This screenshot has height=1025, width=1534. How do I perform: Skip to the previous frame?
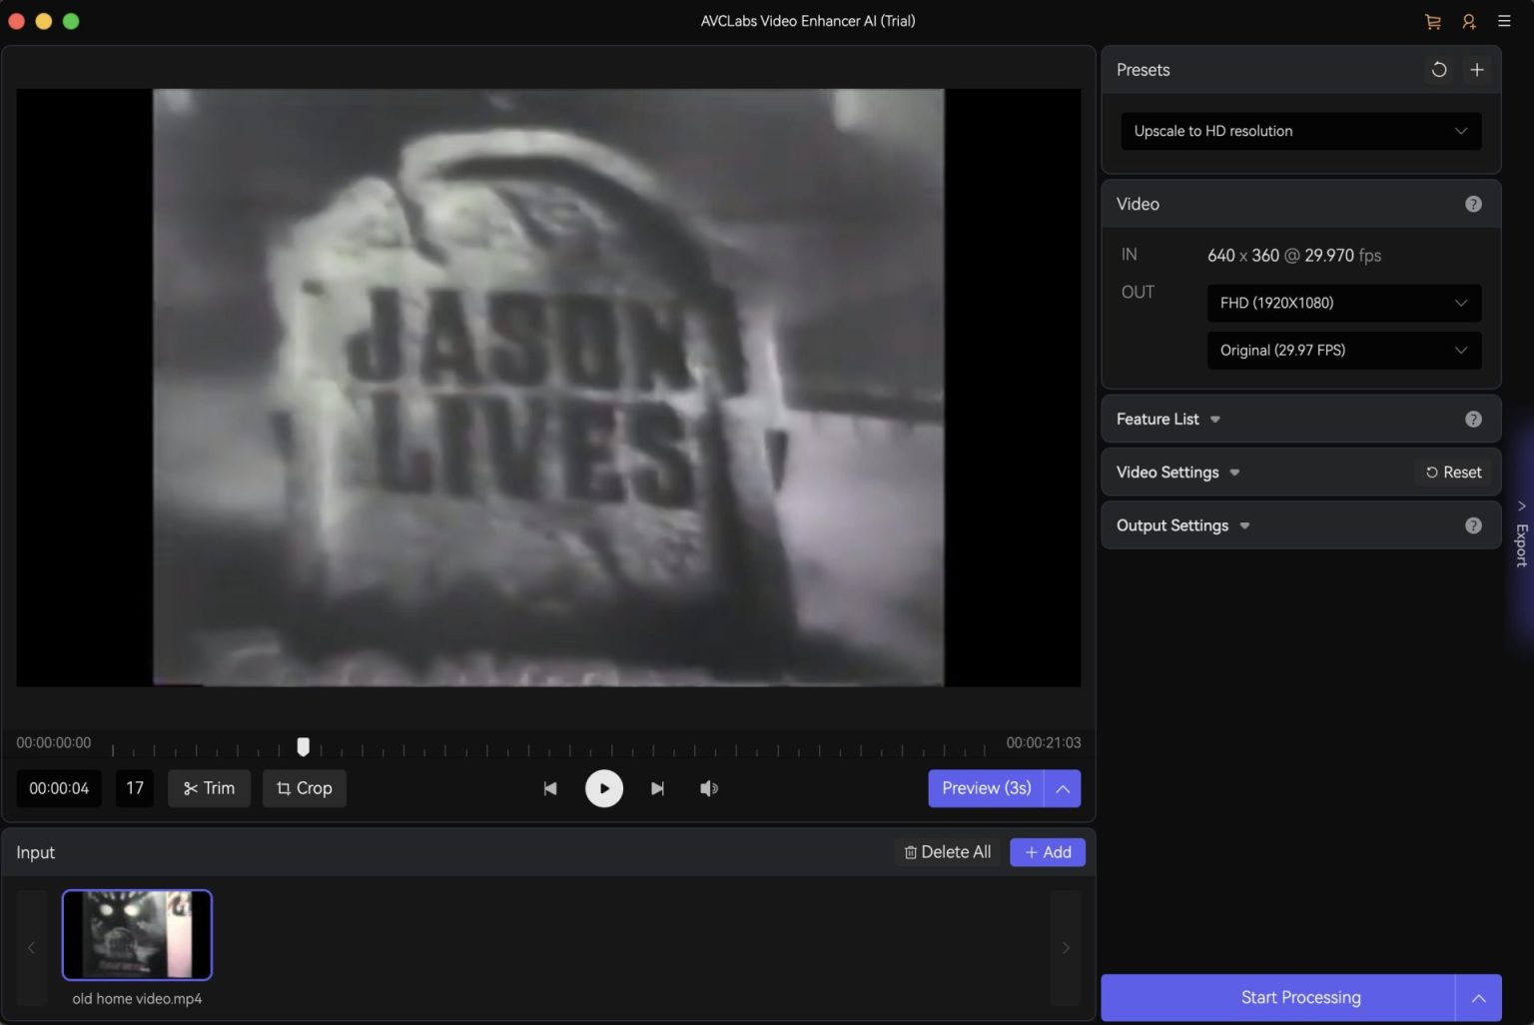click(550, 788)
